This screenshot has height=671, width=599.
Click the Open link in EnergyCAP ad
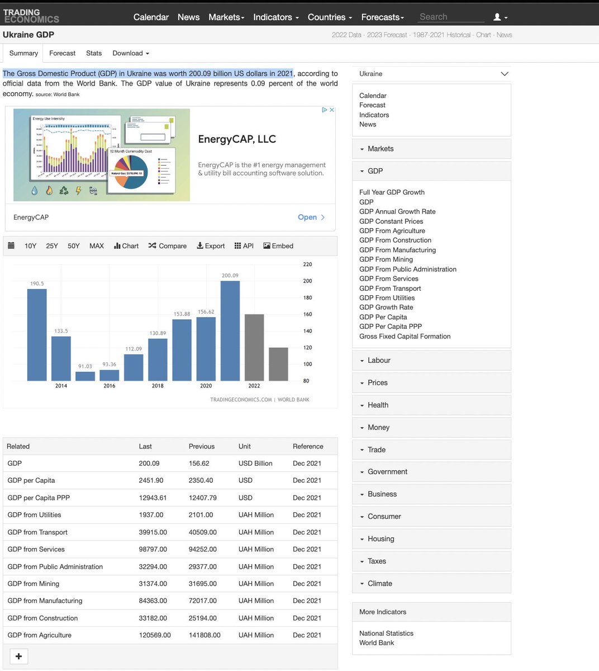coord(311,218)
